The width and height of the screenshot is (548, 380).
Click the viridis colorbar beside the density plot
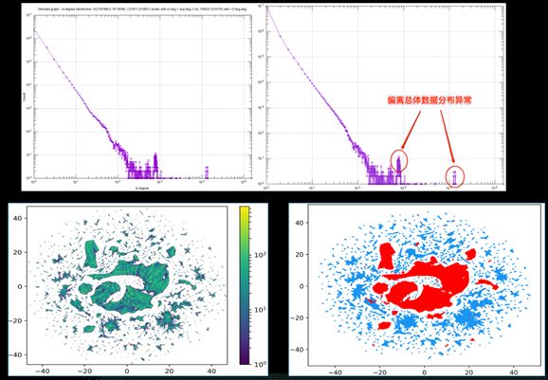(245, 285)
